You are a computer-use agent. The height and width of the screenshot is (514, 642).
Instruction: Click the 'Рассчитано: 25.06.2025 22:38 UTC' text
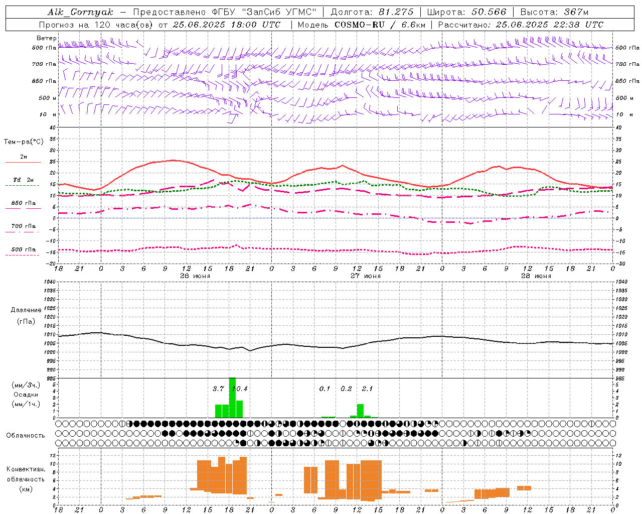coord(521,25)
